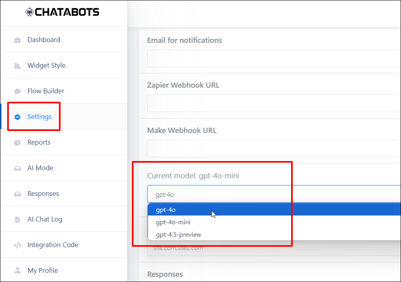Click the Dashboard briefcase icon

[17, 40]
